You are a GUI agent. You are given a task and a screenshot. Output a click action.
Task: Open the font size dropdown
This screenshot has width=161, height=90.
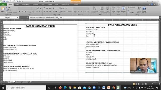(36, 8)
